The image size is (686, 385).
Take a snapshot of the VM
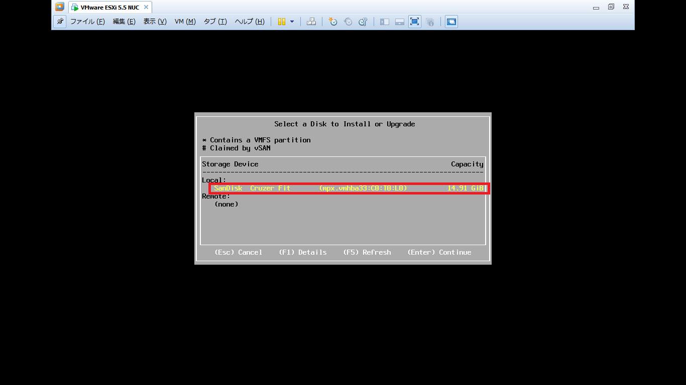pyautogui.click(x=332, y=22)
